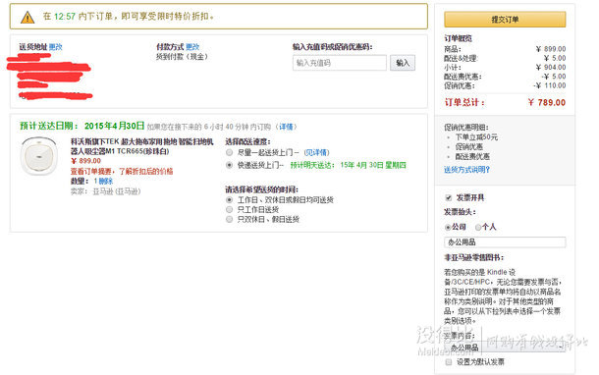Click the 配送费优惠 -¥ 5.00 amount
Image resolution: width=599 pixels, height=375 pixels.
point(554,77)
